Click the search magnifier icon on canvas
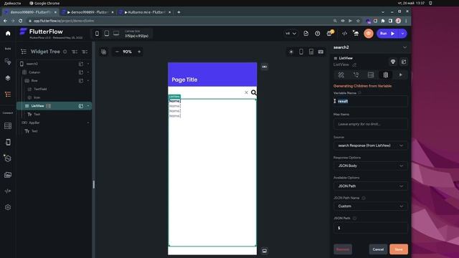The width and height of the screenshot is (459, 258). [x=253, y=92]
